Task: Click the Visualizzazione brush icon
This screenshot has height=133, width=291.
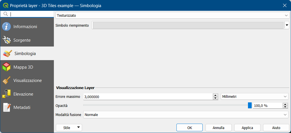Action: (x=7, y=81)
